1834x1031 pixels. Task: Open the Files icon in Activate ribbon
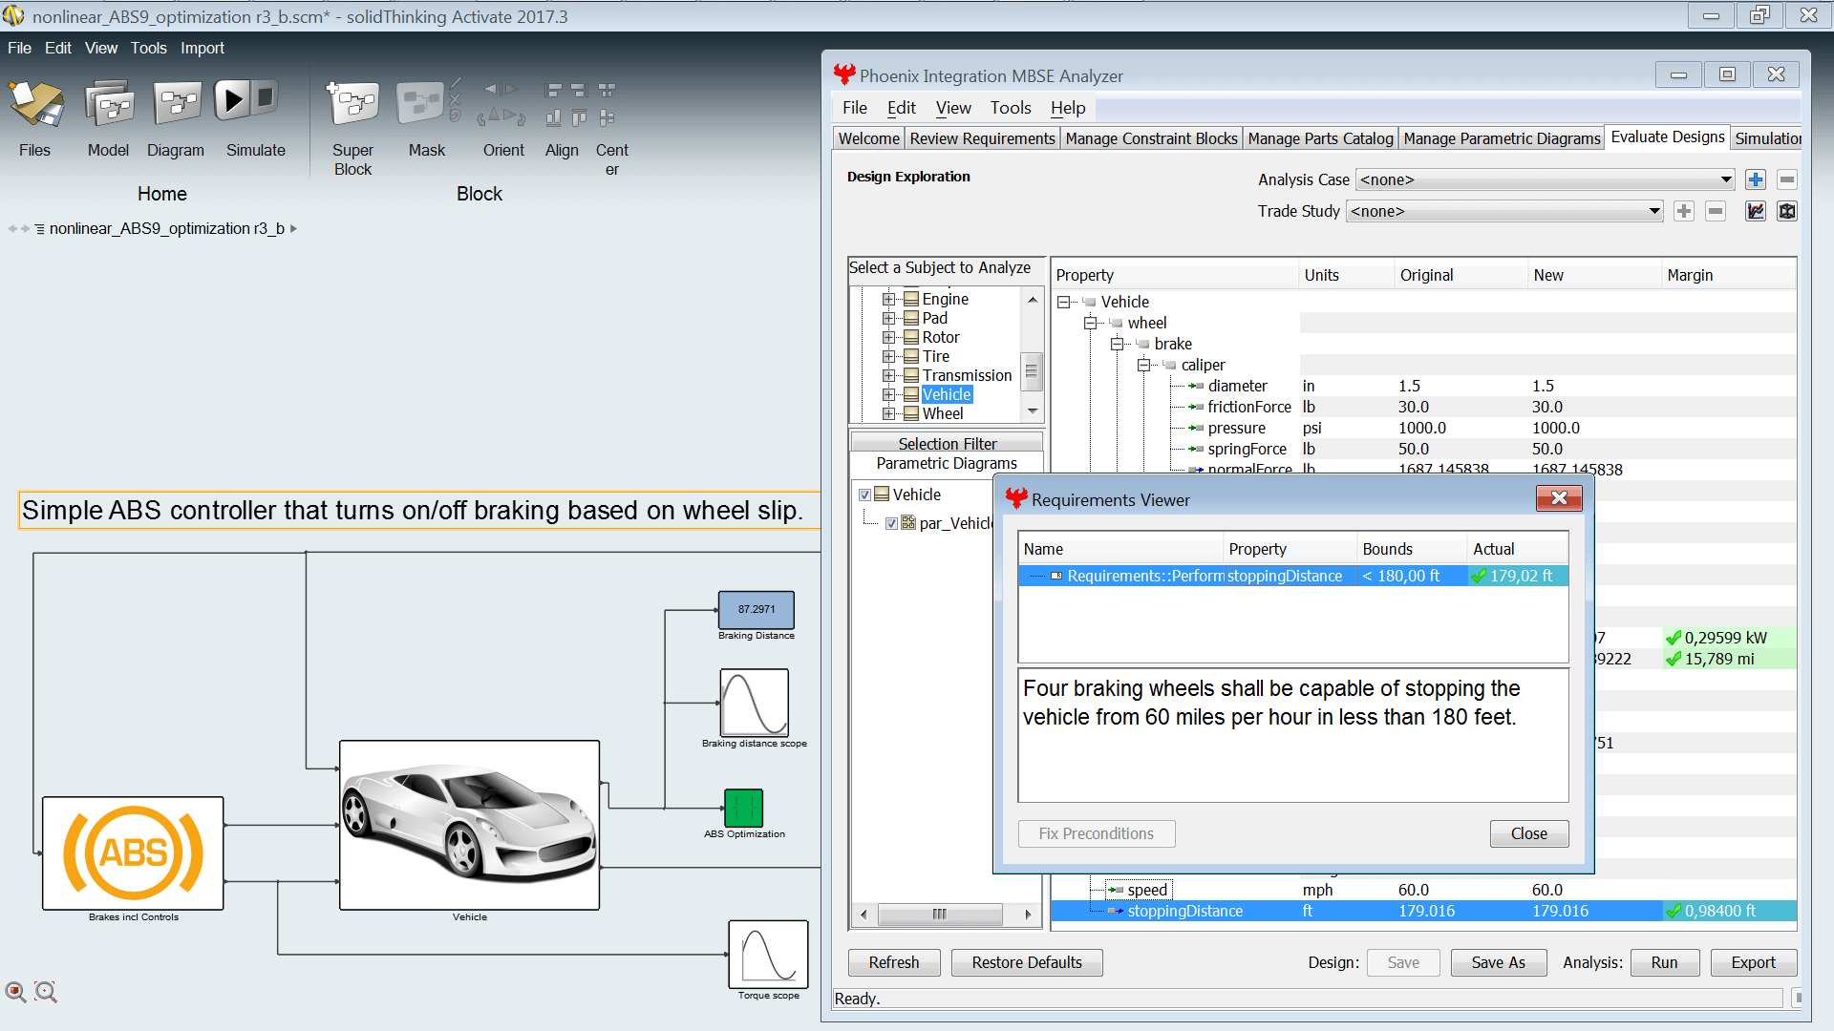36,103
